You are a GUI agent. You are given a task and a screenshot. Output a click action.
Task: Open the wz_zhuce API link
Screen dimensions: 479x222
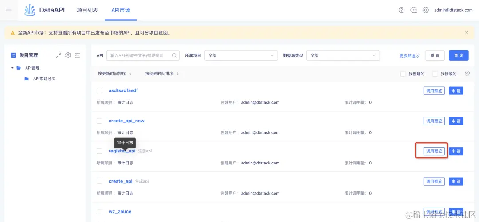click(120, 211)
